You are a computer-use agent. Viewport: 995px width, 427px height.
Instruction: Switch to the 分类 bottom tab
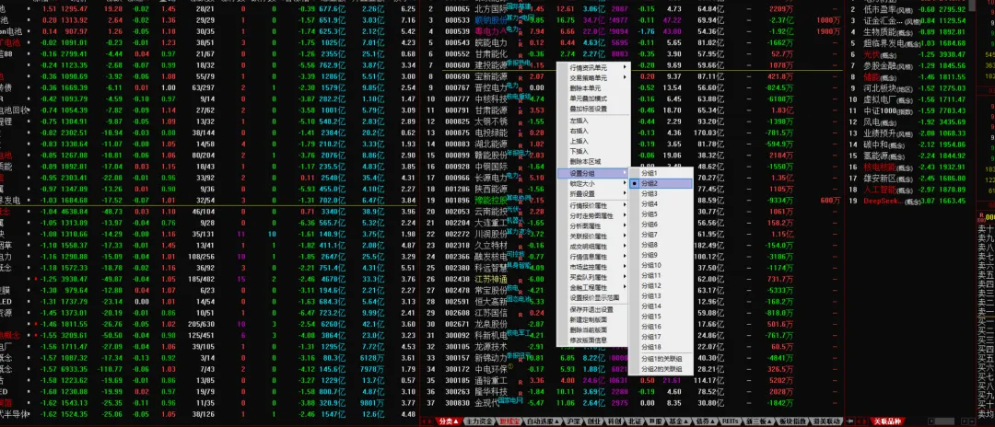click(450, 421)
